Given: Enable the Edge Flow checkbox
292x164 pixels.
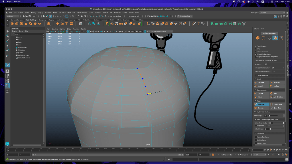Looking at the screenshot, I should 256,126.
